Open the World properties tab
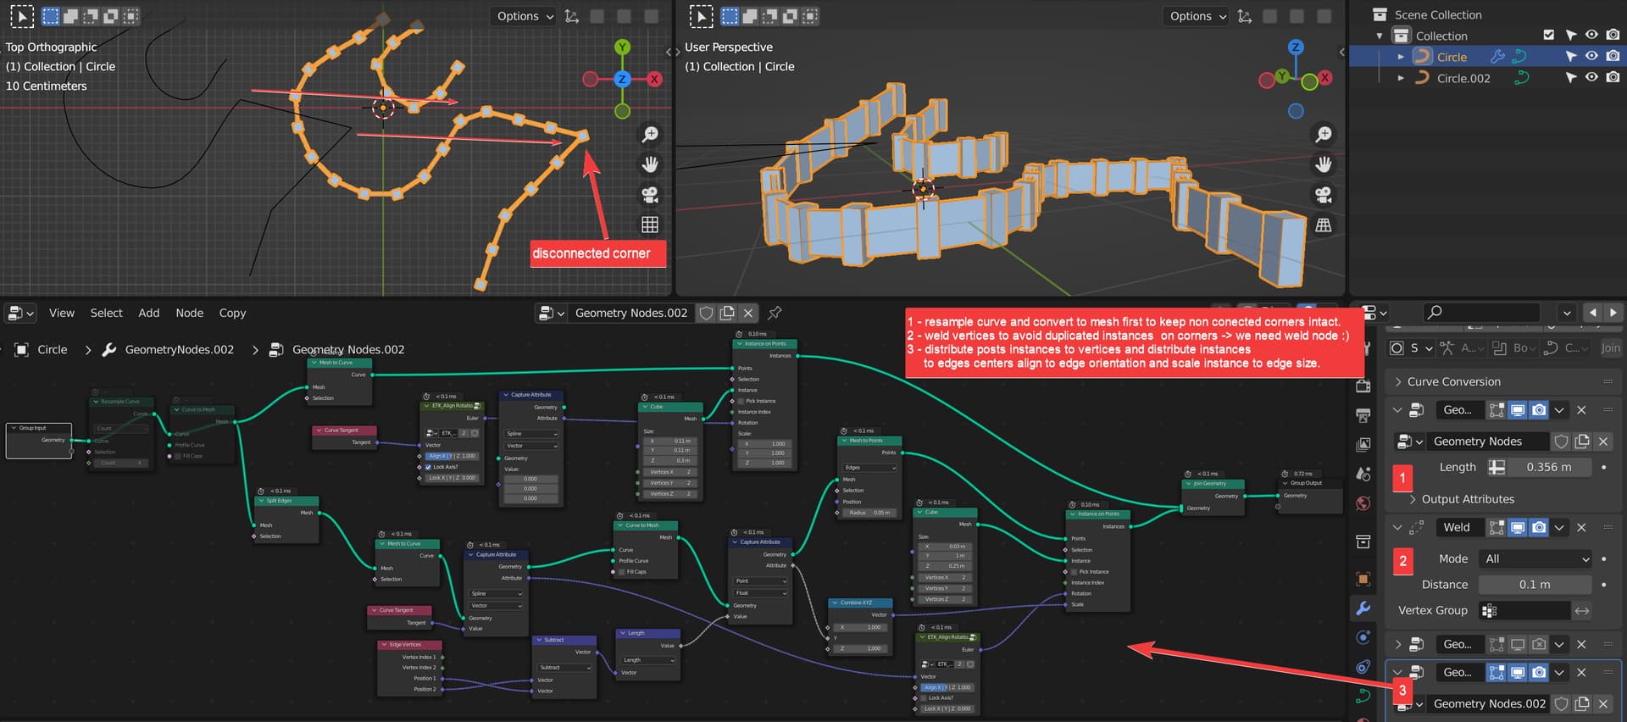 pos(1363,503)
